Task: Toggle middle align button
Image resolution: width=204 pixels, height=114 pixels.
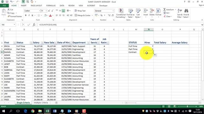Action: 60,11
